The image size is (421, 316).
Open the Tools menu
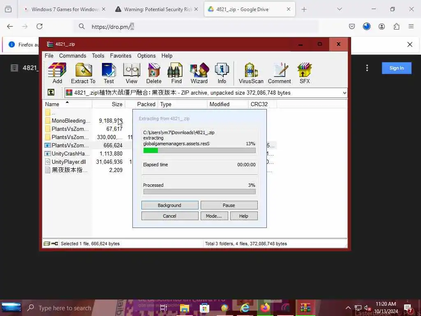tap(98, 56)
